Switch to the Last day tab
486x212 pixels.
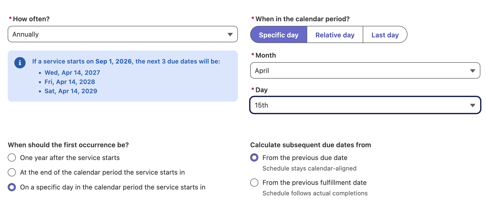click(385, 35)
